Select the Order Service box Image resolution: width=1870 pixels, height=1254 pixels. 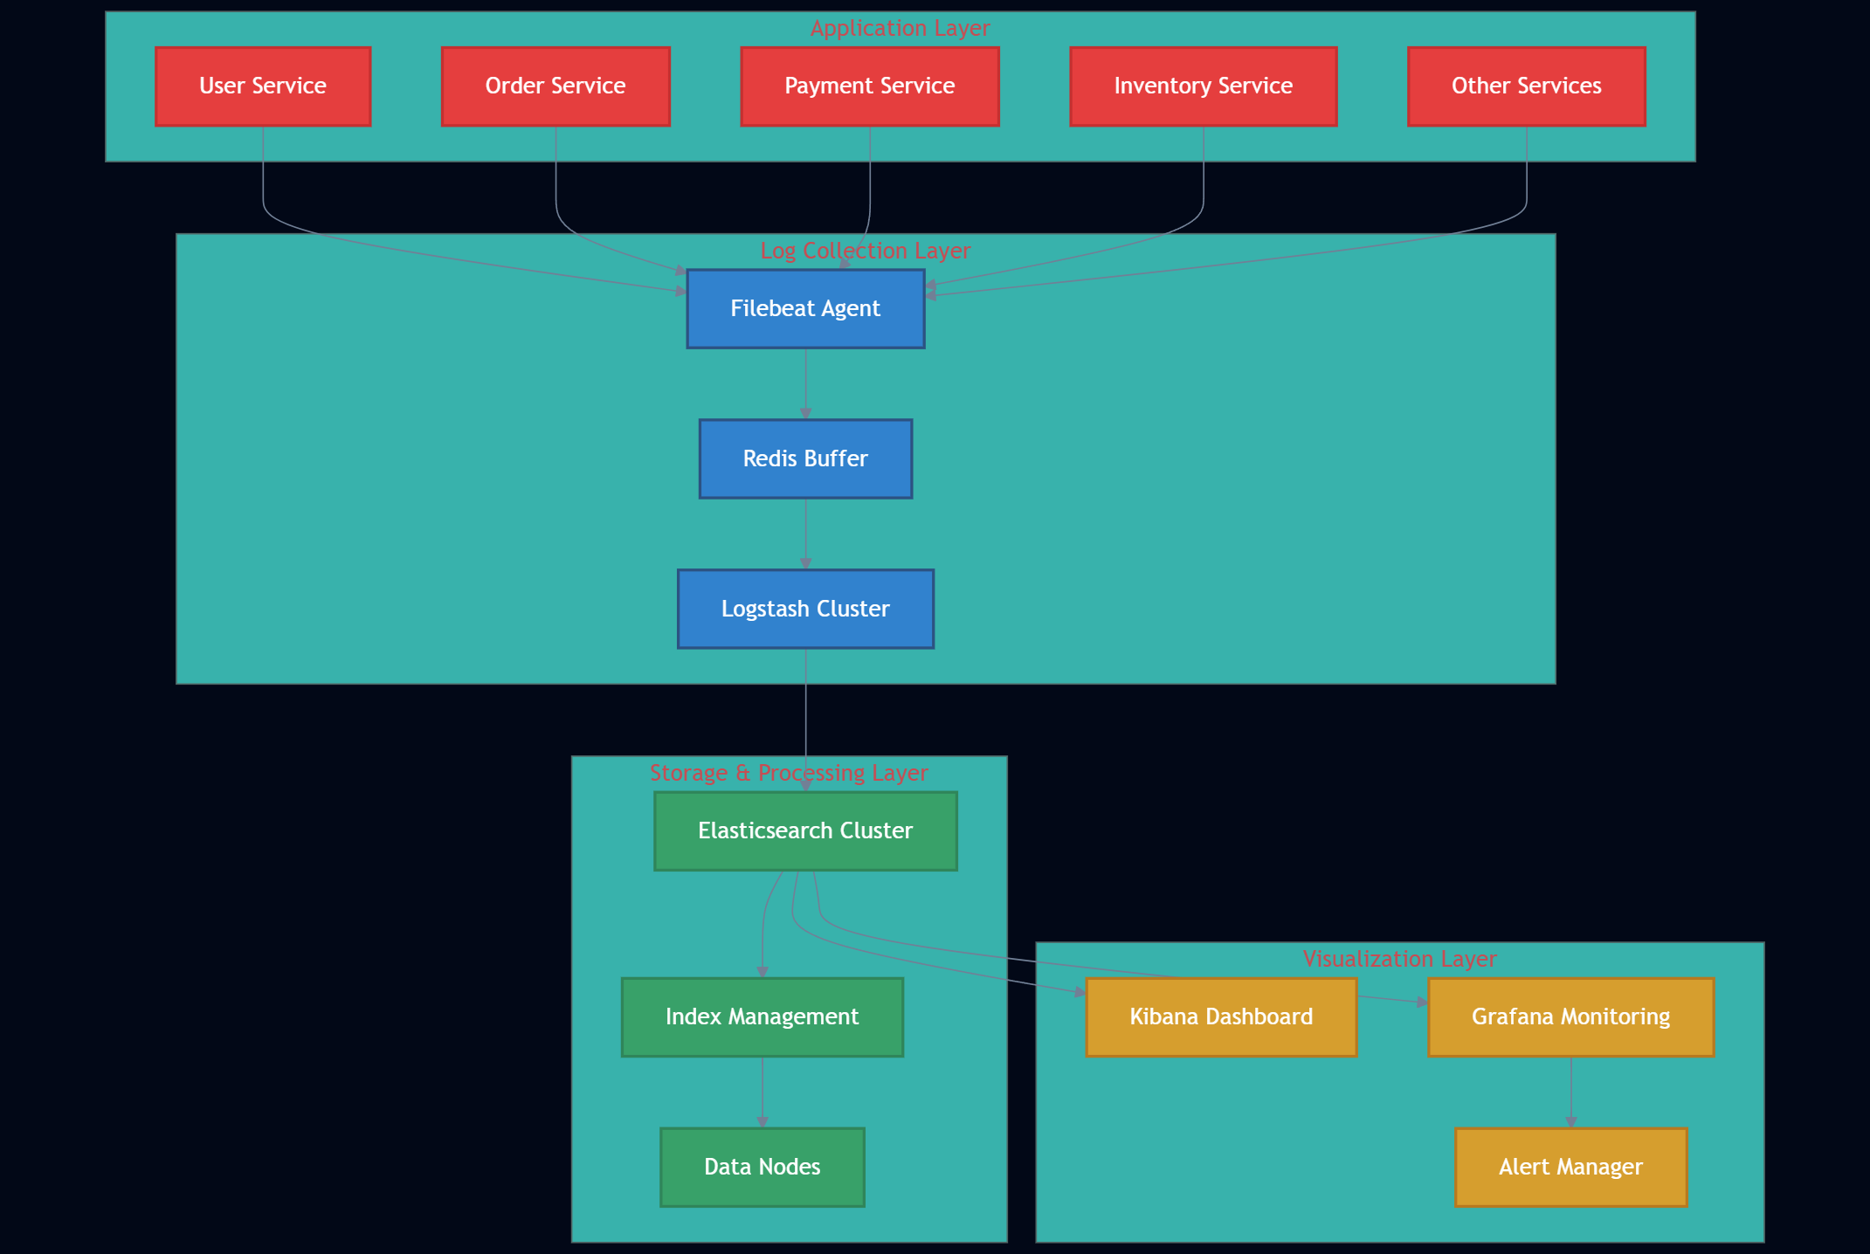555,86
